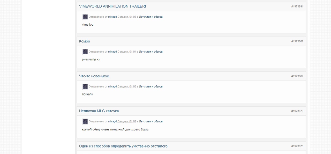Image resolution: width=331 pixels, height=154 pixels.
Task: Open Летсплеи и обзоры category in Комбо post
Action: (x=151, y=52)
